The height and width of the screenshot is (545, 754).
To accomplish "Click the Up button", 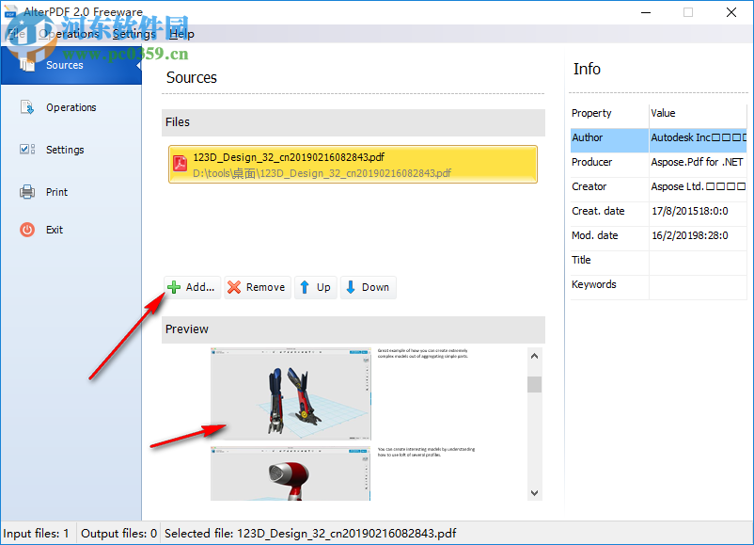I will [316, 287].
